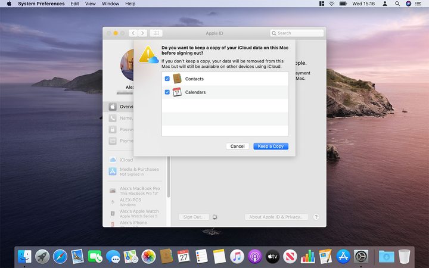This screenshot has width=429, height=268.
Task: Open System Preferences from the Dock
Action: click(x=361, y=257)
